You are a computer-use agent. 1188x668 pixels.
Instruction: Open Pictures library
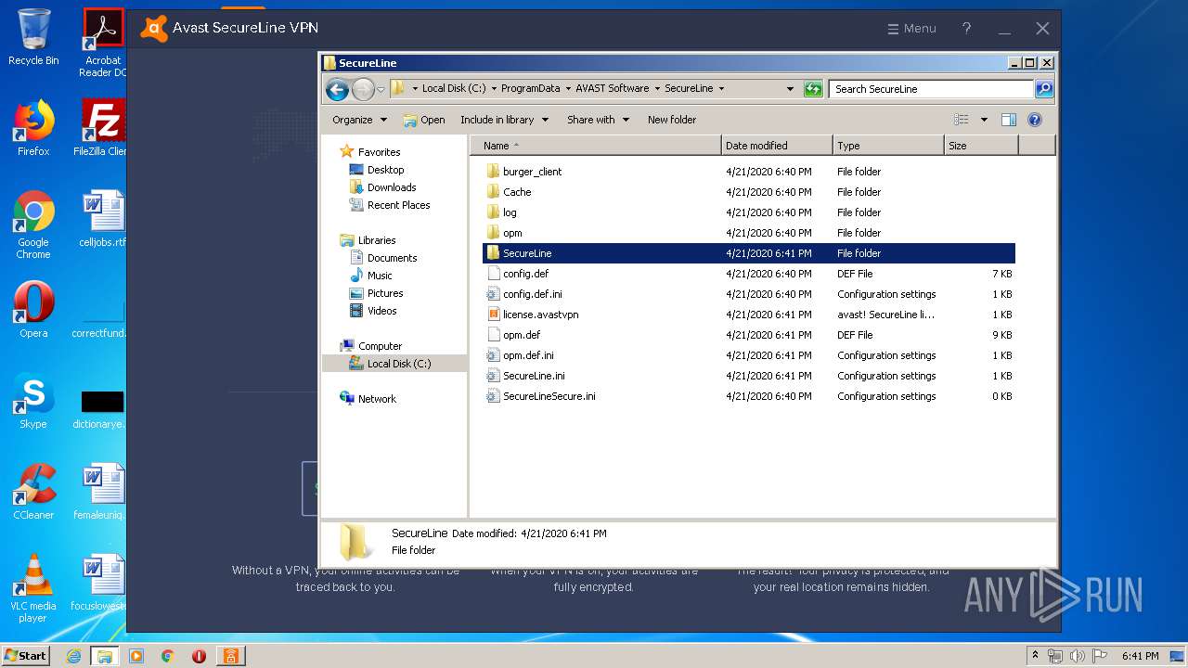coord(384,293)
